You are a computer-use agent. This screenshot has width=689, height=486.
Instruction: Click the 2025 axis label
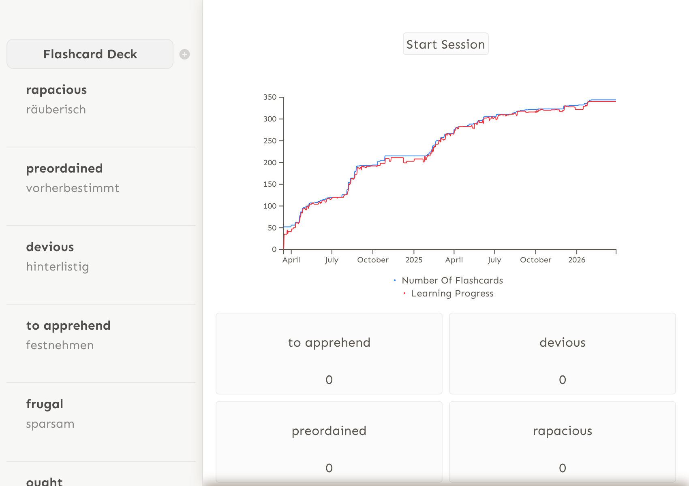click(414, 260)
